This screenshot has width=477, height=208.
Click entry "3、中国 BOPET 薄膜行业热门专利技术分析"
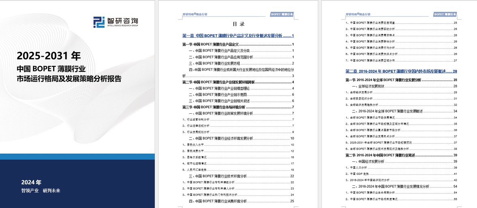pos(238,195)
